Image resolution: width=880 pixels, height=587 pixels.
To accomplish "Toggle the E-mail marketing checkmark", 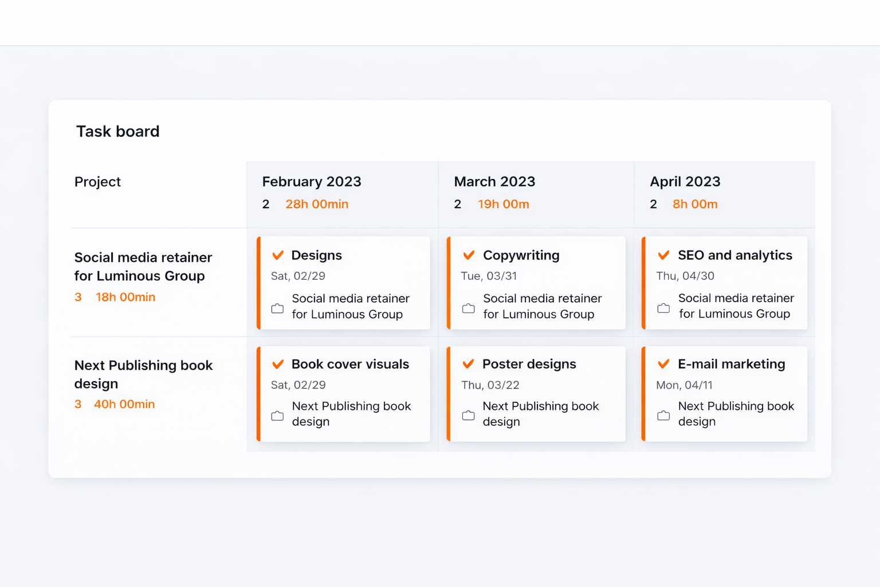I will (x=663, y=364).
